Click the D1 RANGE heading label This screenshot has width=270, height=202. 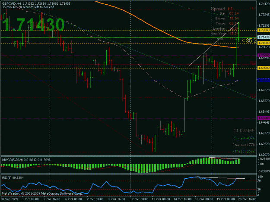tap(244, 131)
